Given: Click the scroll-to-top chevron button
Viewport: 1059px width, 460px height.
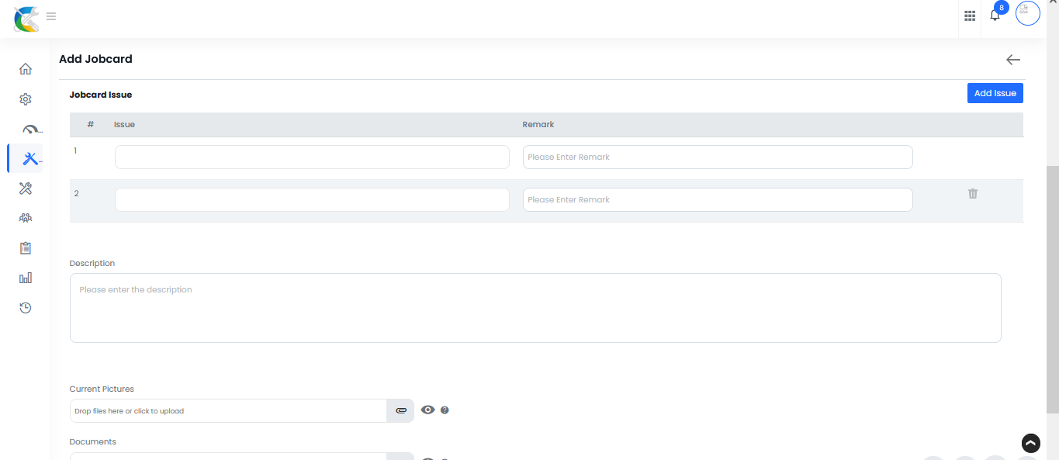Looking at the screenshot, I should click(1030, 443).
